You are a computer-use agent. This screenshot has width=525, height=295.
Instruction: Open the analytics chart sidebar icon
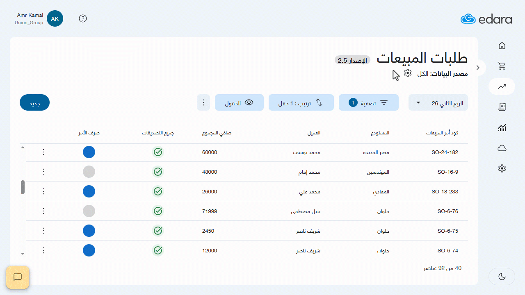pos(502,128)
